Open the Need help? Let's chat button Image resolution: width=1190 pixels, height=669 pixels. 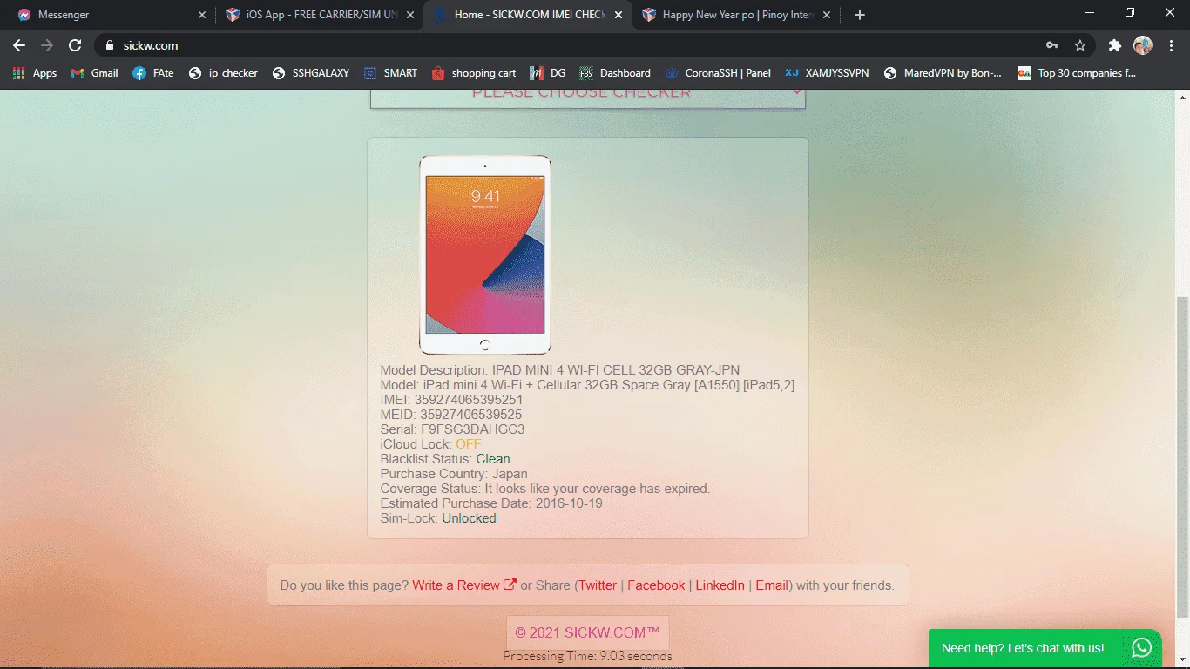click(1045, 648)
